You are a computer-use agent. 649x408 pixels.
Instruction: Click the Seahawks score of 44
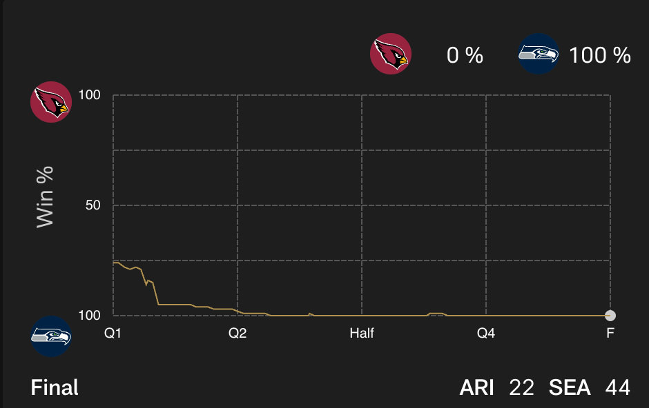pos(617,388)
